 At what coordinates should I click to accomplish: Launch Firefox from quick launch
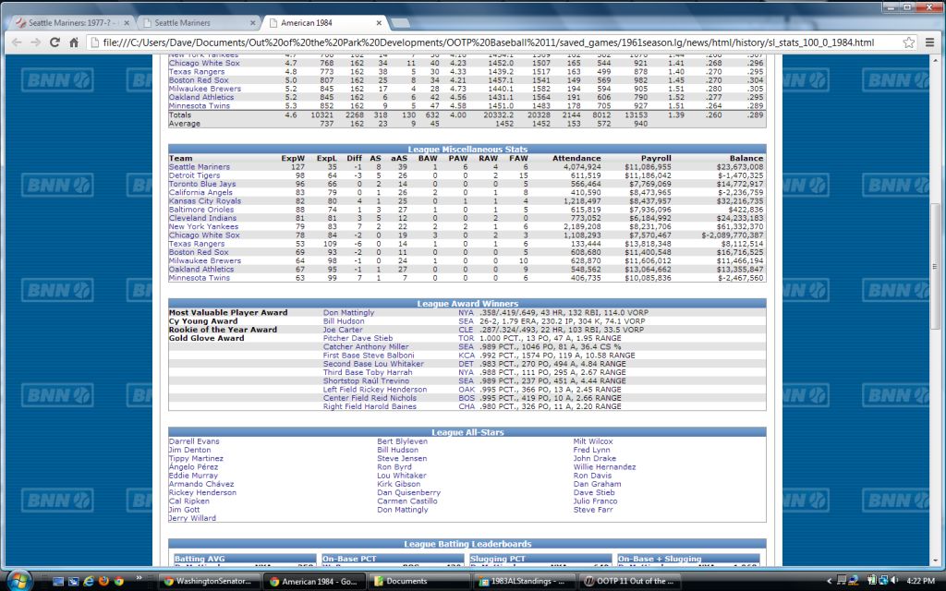[103, 582]
